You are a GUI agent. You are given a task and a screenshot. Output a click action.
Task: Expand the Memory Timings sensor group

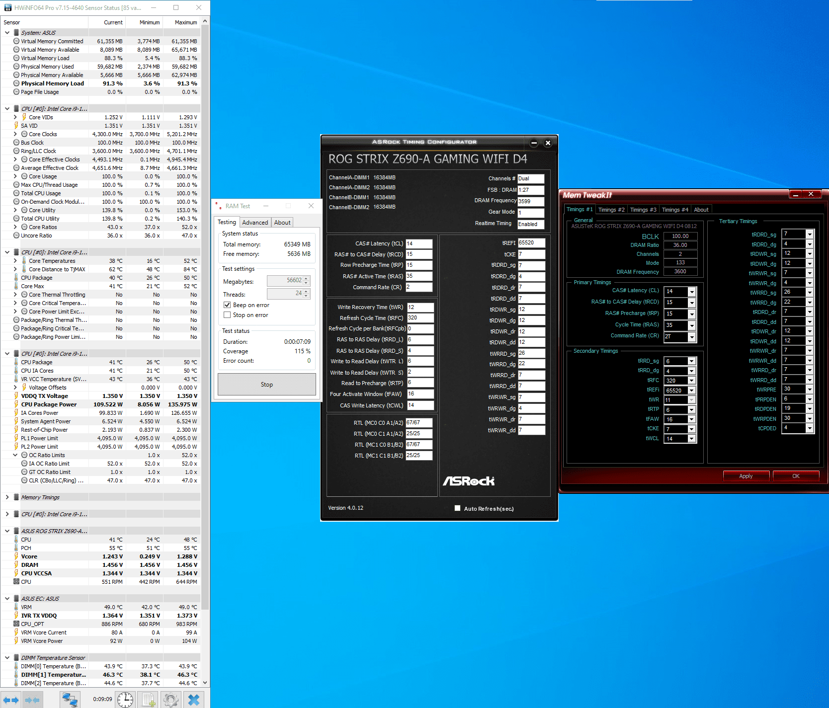click(7, 497)
